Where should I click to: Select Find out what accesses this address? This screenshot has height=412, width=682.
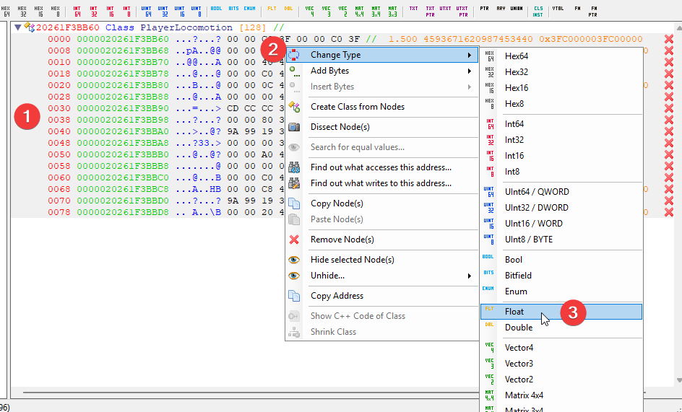[x=382, y=167]
